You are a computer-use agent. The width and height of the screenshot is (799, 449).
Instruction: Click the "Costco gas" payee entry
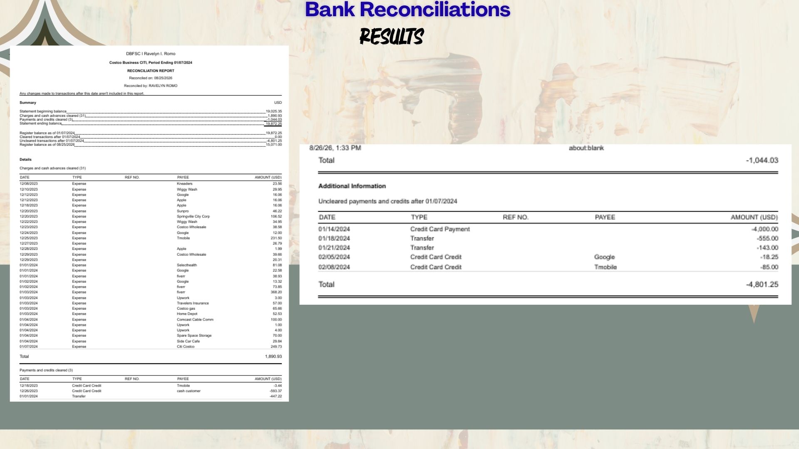186,309
